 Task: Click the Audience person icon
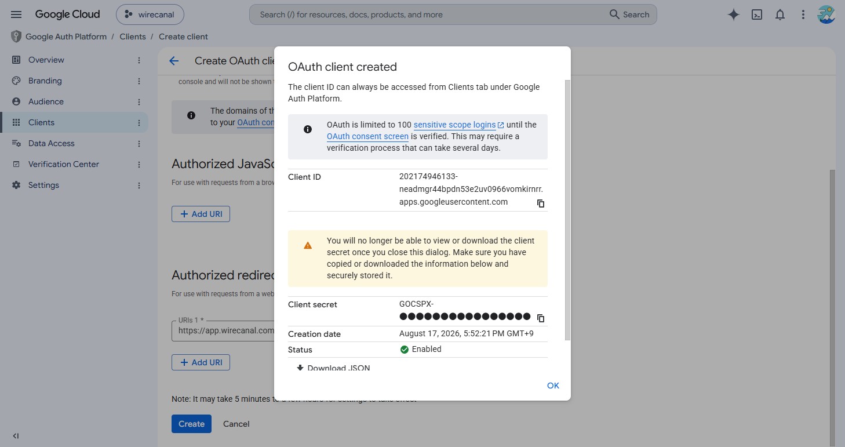pos(16,101)
